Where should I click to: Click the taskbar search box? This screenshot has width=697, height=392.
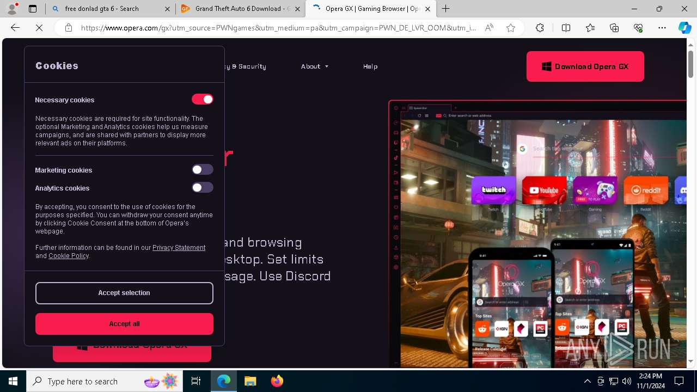(x=105, y=381)
